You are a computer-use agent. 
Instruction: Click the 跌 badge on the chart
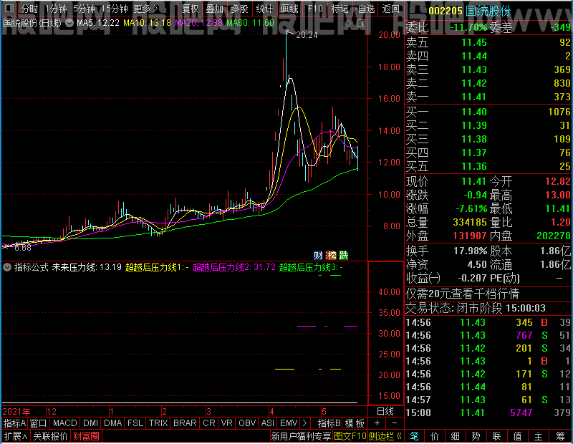pyautogui.click(x=344, y=255)
